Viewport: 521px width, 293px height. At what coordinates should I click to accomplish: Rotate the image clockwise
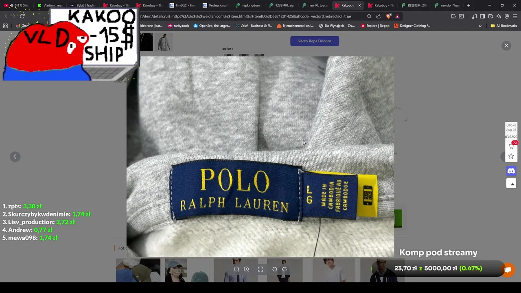point(285,269)
